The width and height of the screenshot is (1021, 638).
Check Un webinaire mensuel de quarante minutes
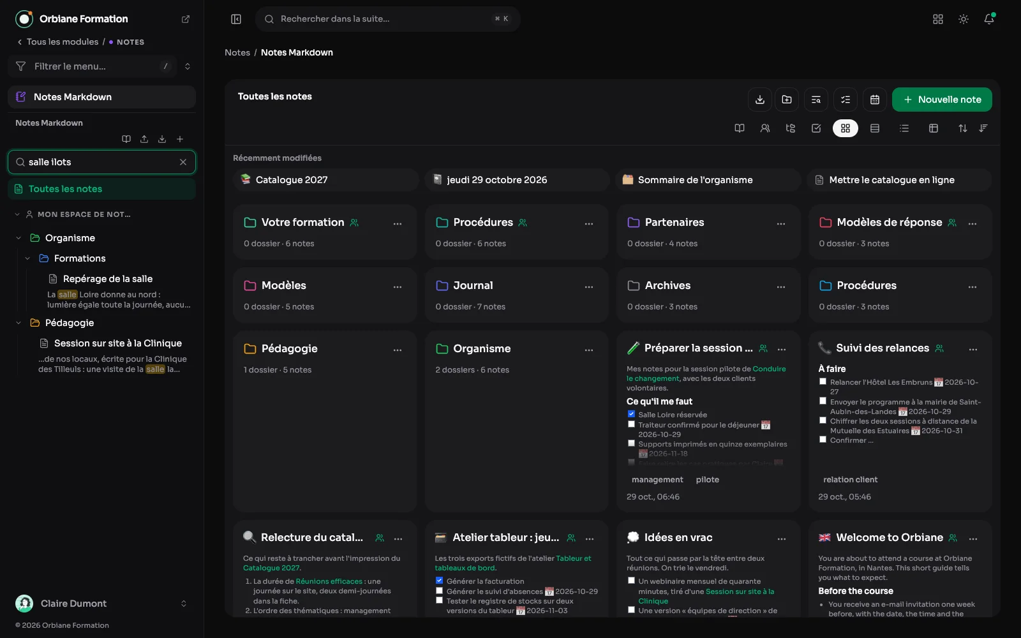(631, 581)
